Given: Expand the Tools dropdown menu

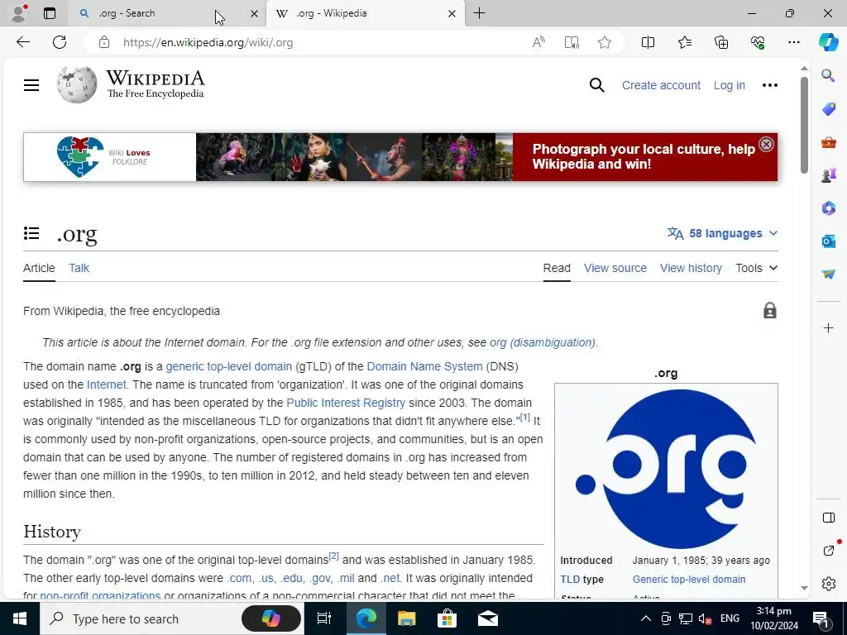Looking at the screenshot, I should click(756, 268).
